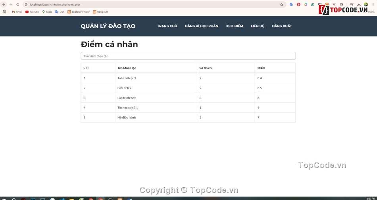377x200 pixels.
Task: Open the Đăng xuất bookmark
Action: coord(100,12)
